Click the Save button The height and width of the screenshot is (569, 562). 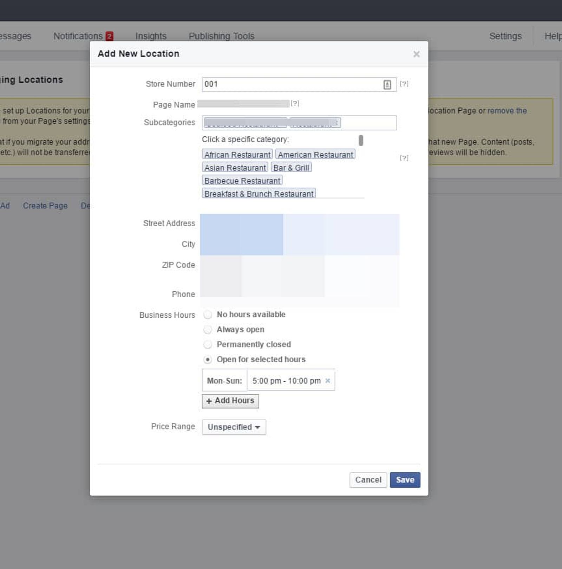405,480
